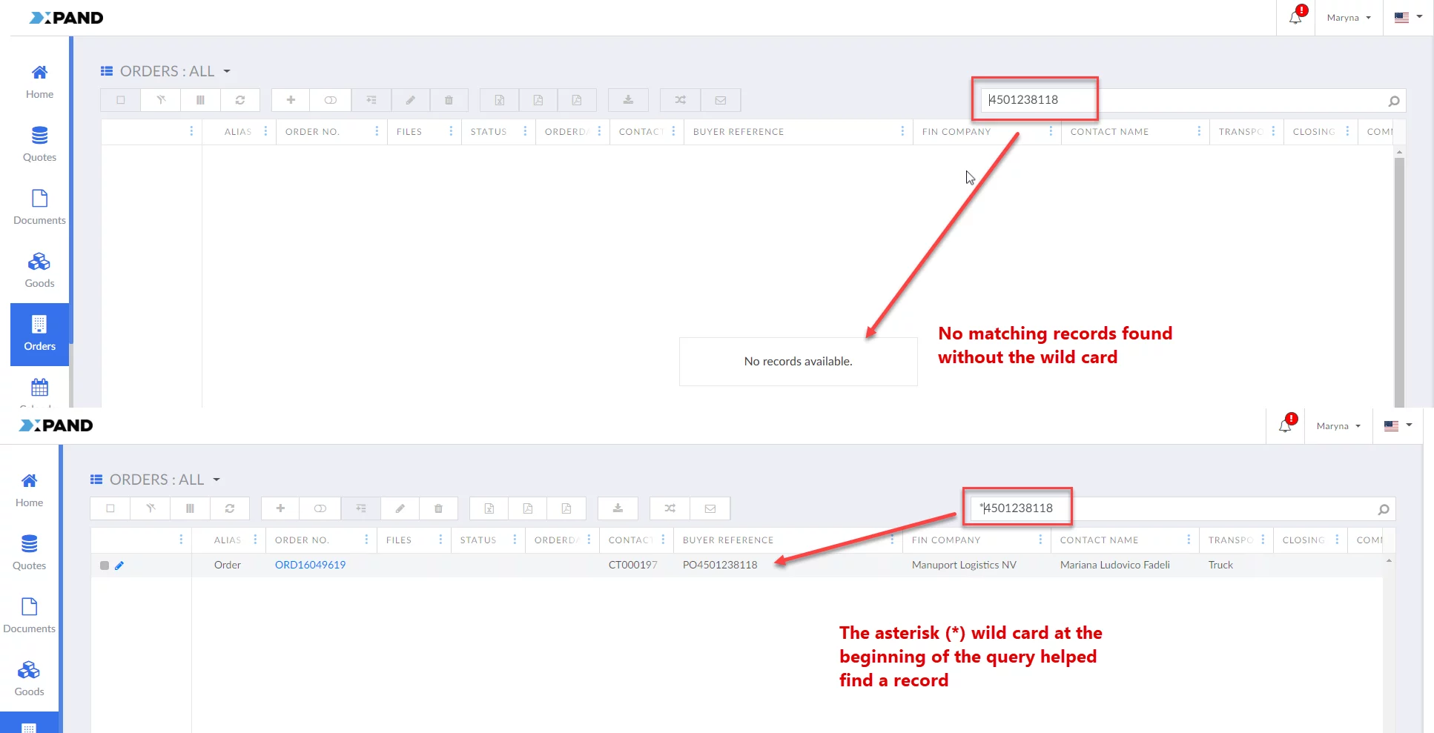Click the refresh icon above the empty grid

click(240, 100)
